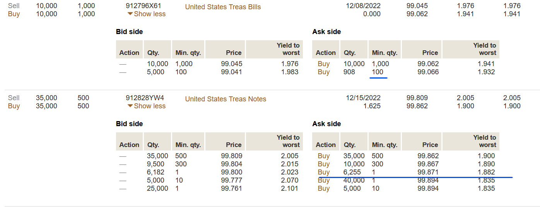Buy Treas Notes ask at 99.862

tap(323, 156)
